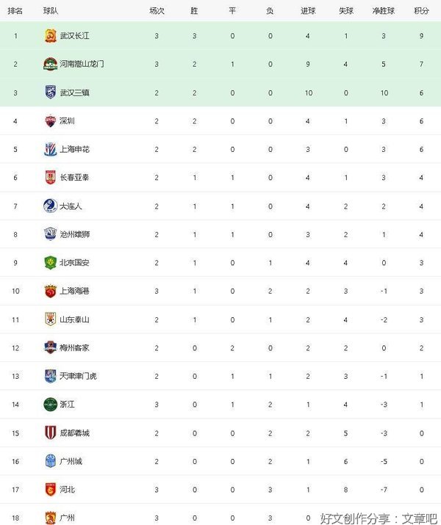Click the 武汉长江 team logo
This screenshot has height=525, width=441.
tap(50, 36)
